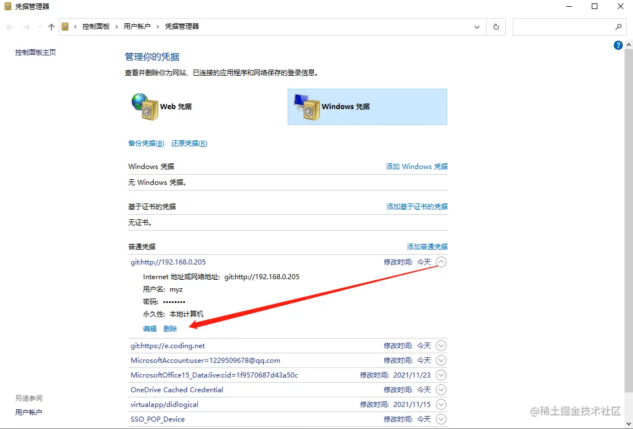Click 凭据管理器 breadcrumb
633x429 pixels.
point(182,27)
